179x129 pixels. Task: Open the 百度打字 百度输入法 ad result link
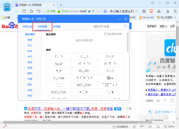pyautogui.click(x=71, y=109)
